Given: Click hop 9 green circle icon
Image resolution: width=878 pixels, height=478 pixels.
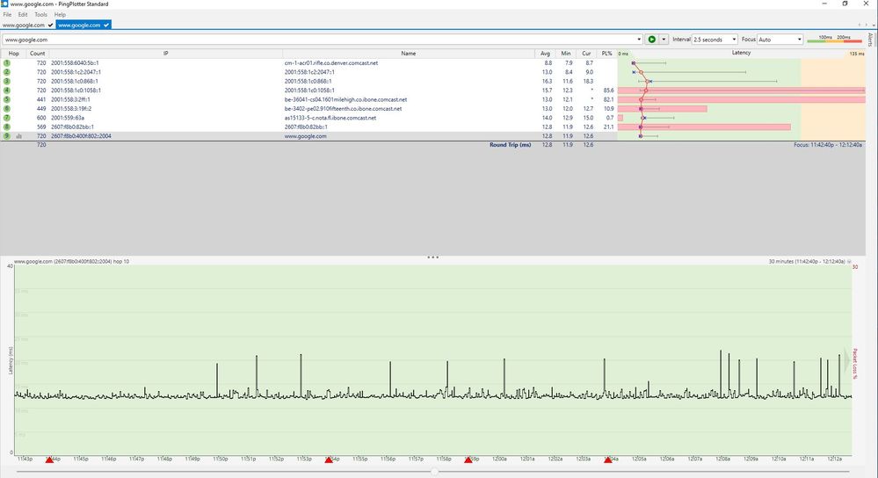Looking at the screenshot, I should [x=7, y=136].
